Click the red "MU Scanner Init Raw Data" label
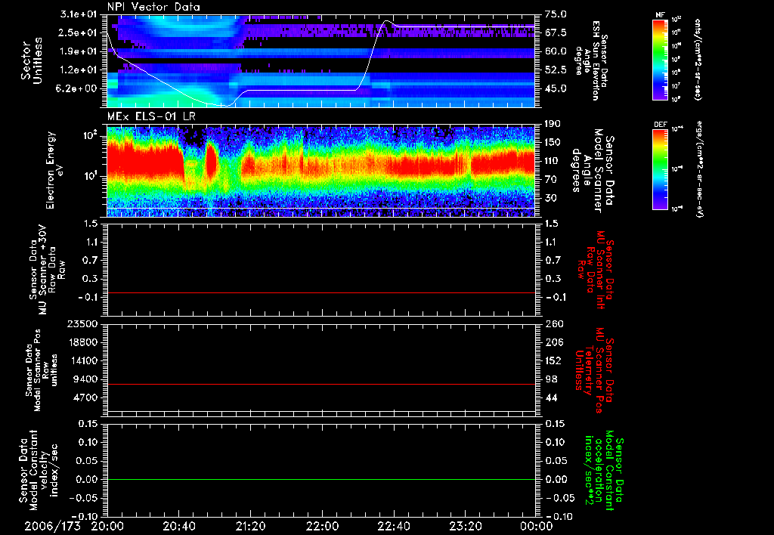Image resolution: width=774 pixels, height=535 pixels. click(x=596, y=270)
